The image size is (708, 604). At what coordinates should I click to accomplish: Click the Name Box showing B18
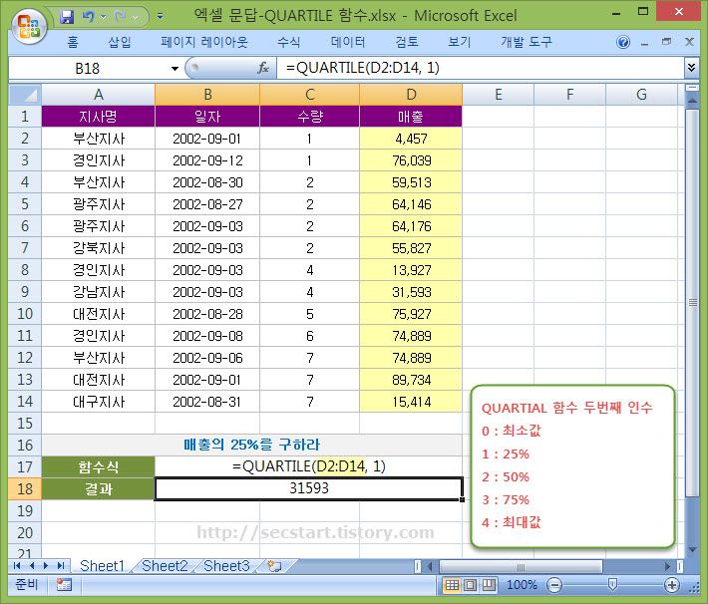coord(88,68)
